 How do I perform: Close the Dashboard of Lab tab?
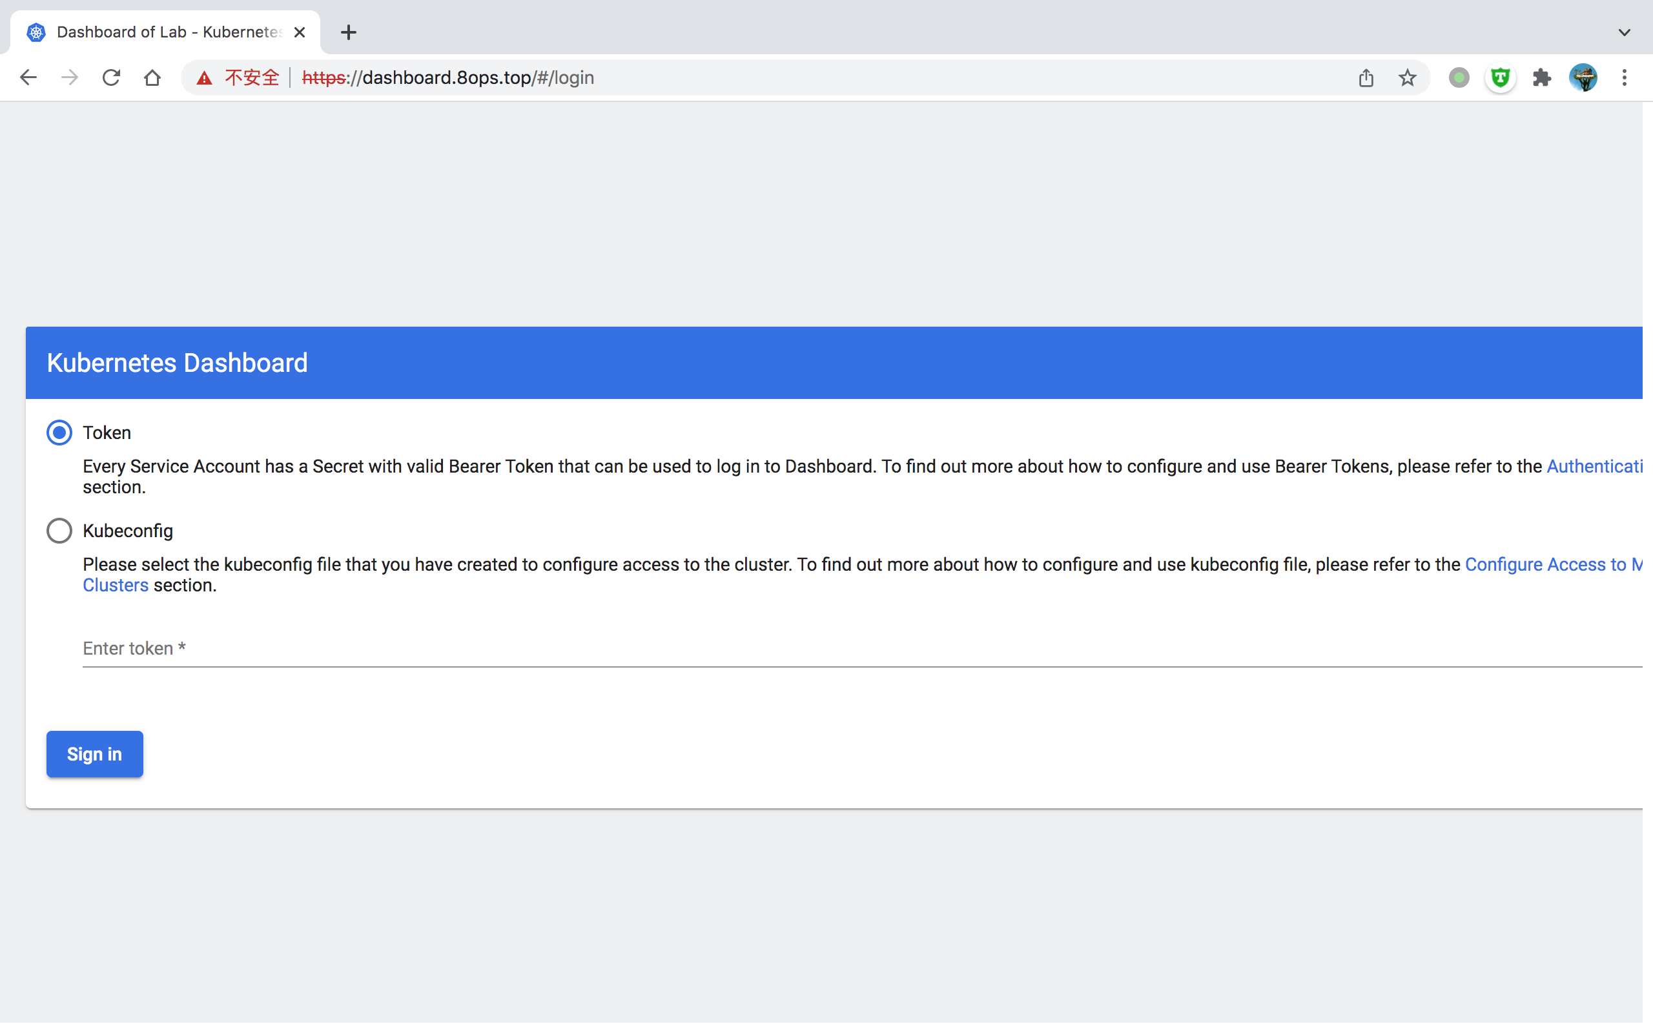click(299, 32)
